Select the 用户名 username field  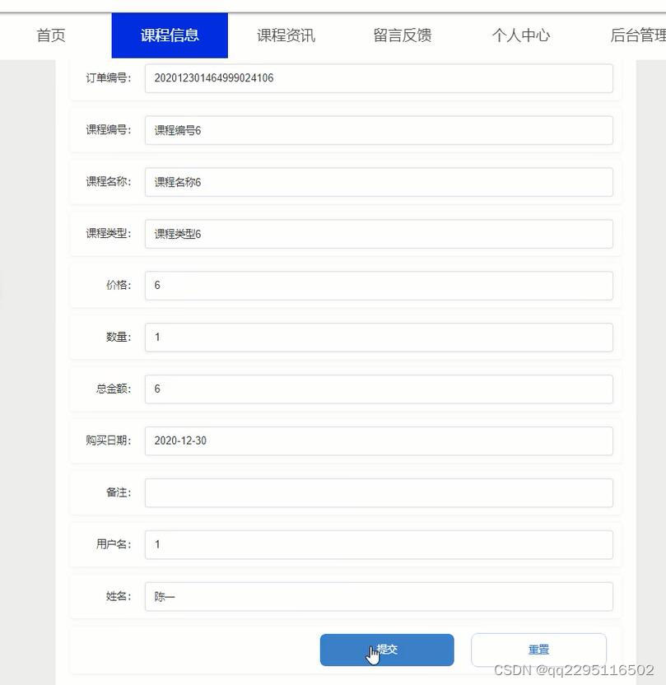pyautogui.click(x=379, y=544)
